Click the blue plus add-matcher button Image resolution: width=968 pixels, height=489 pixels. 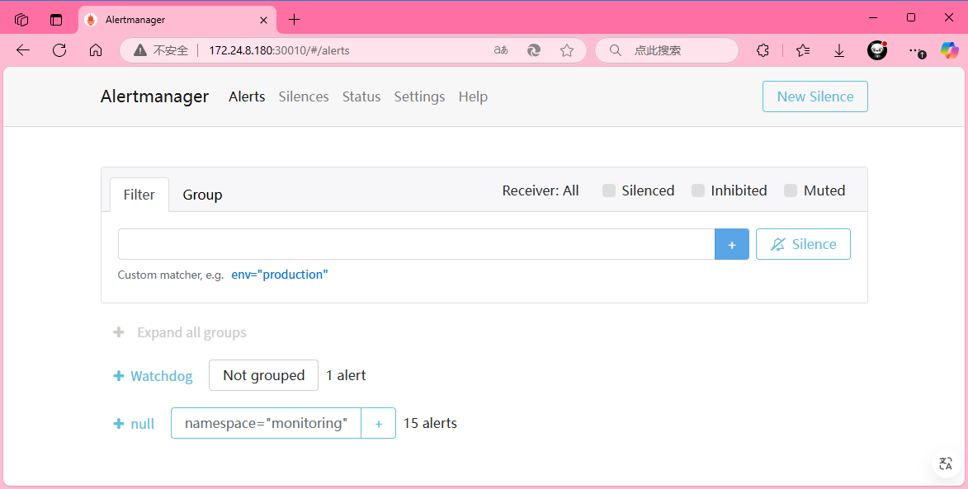(x=731, y=244)
